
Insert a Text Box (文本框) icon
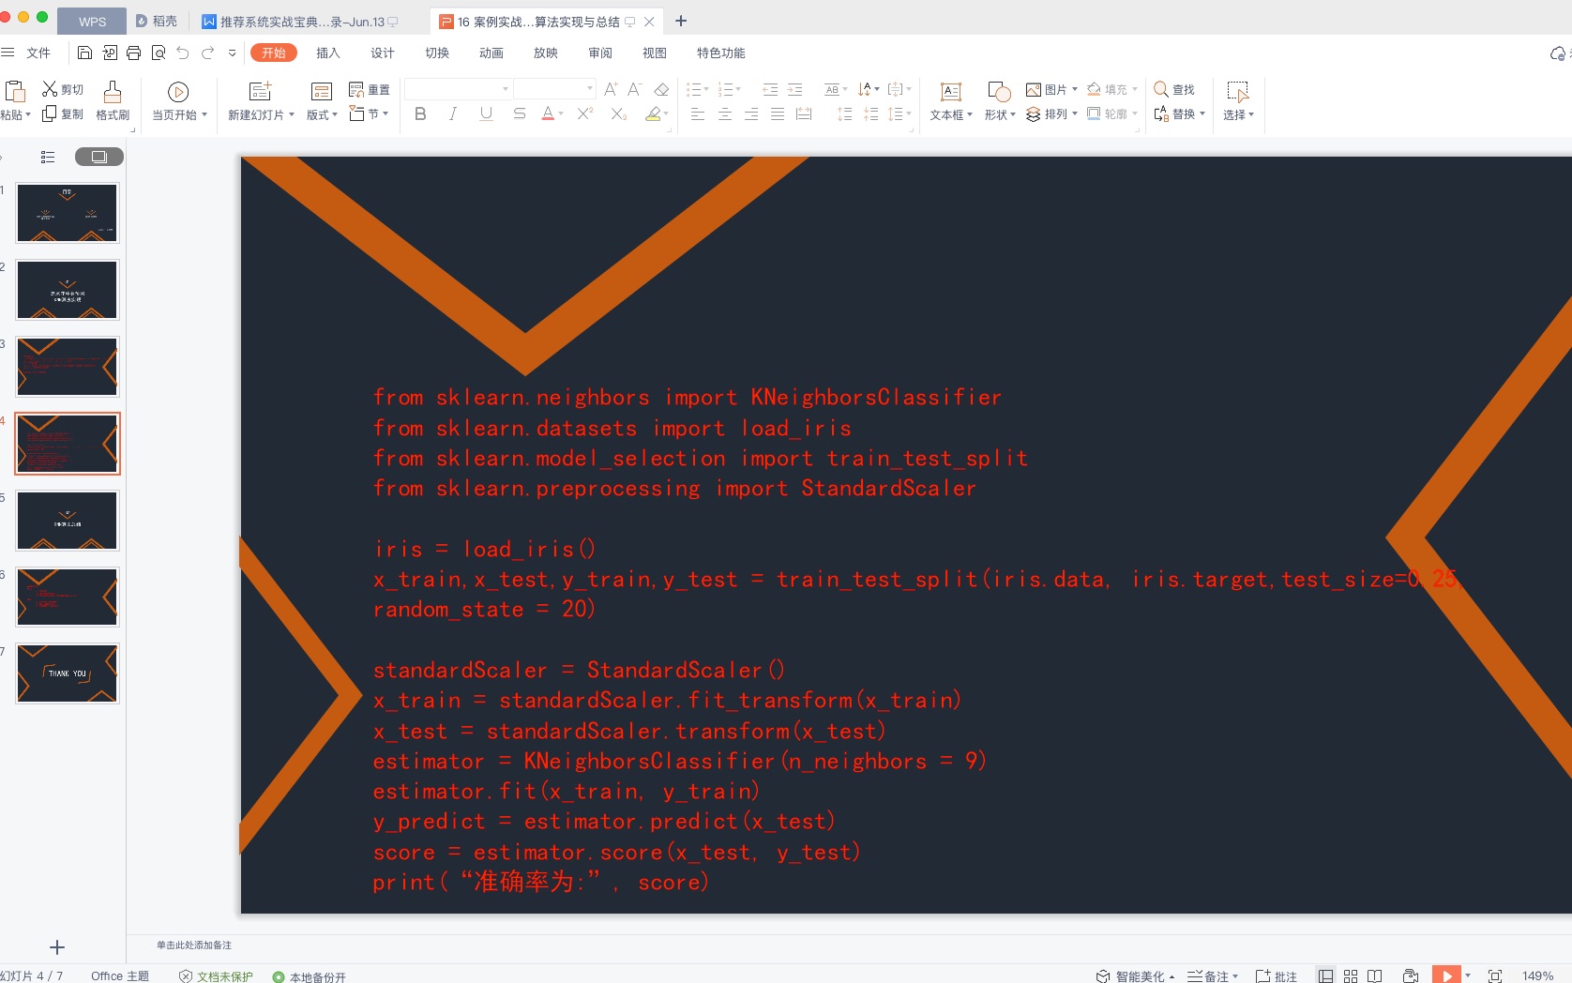click(x=951, y=91)
